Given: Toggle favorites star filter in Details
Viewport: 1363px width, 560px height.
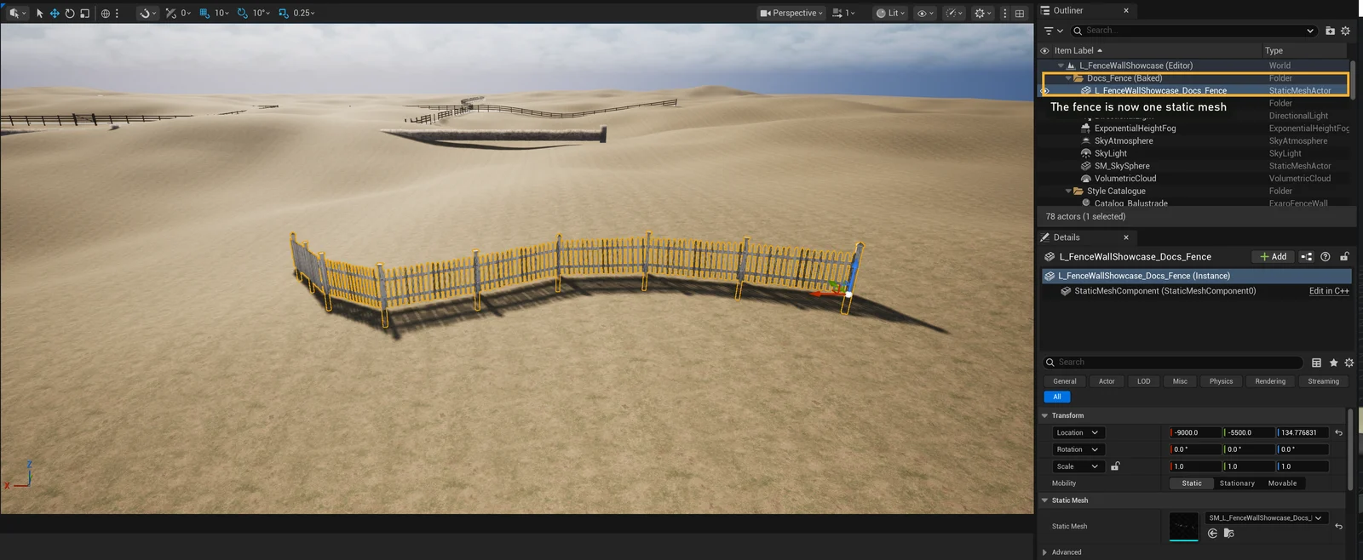Looking at the screenshot, I should click(1333, 363).
